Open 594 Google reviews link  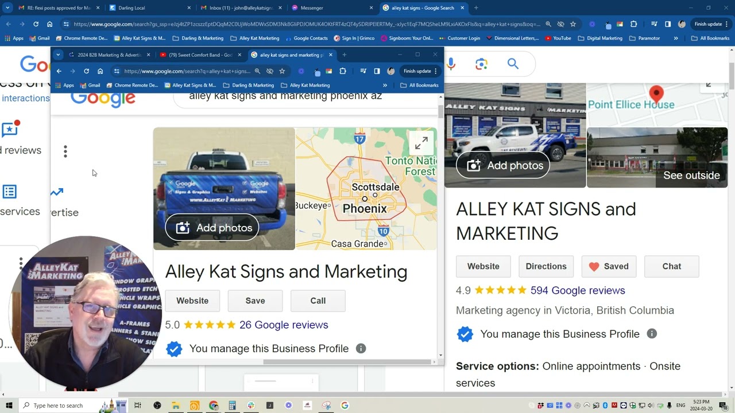(578, 290)
